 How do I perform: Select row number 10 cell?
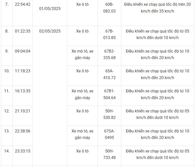7,71
